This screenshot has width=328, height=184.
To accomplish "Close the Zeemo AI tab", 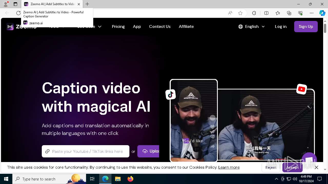I will tap(79, 4).
